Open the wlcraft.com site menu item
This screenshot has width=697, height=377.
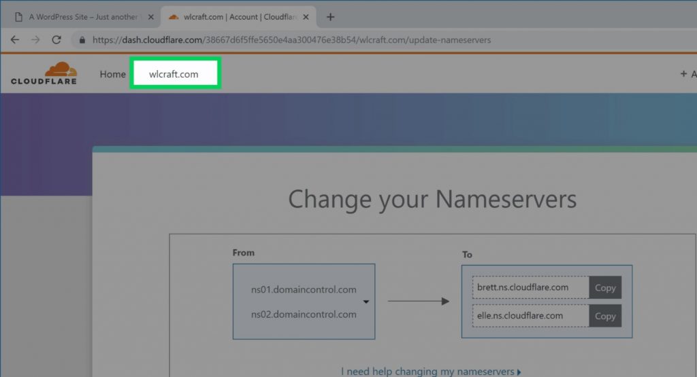click(174, 74)
